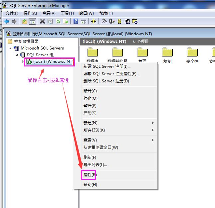Click the Up one level folder icon

[x=25, y=21]
